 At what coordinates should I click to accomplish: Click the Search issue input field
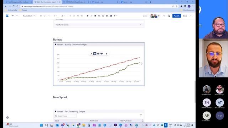65,116
